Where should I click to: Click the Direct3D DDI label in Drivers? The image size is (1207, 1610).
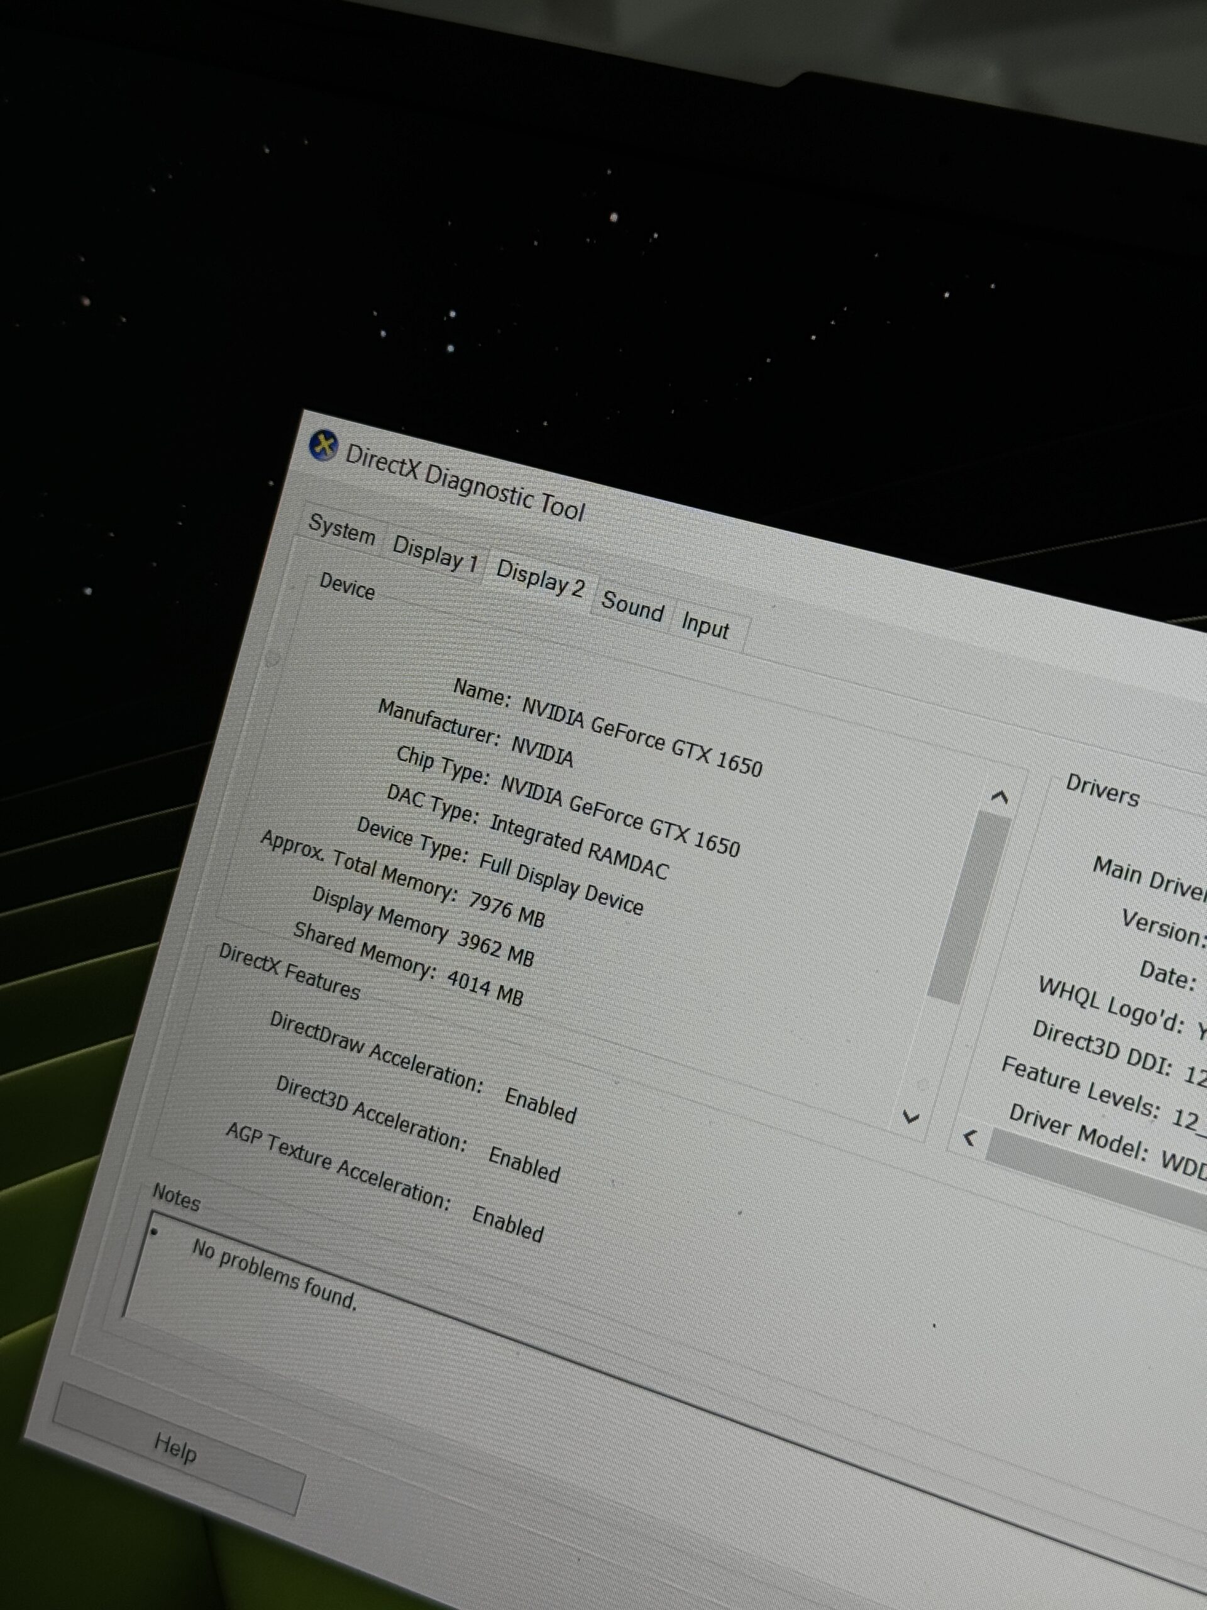(x=1101, y=1048)
